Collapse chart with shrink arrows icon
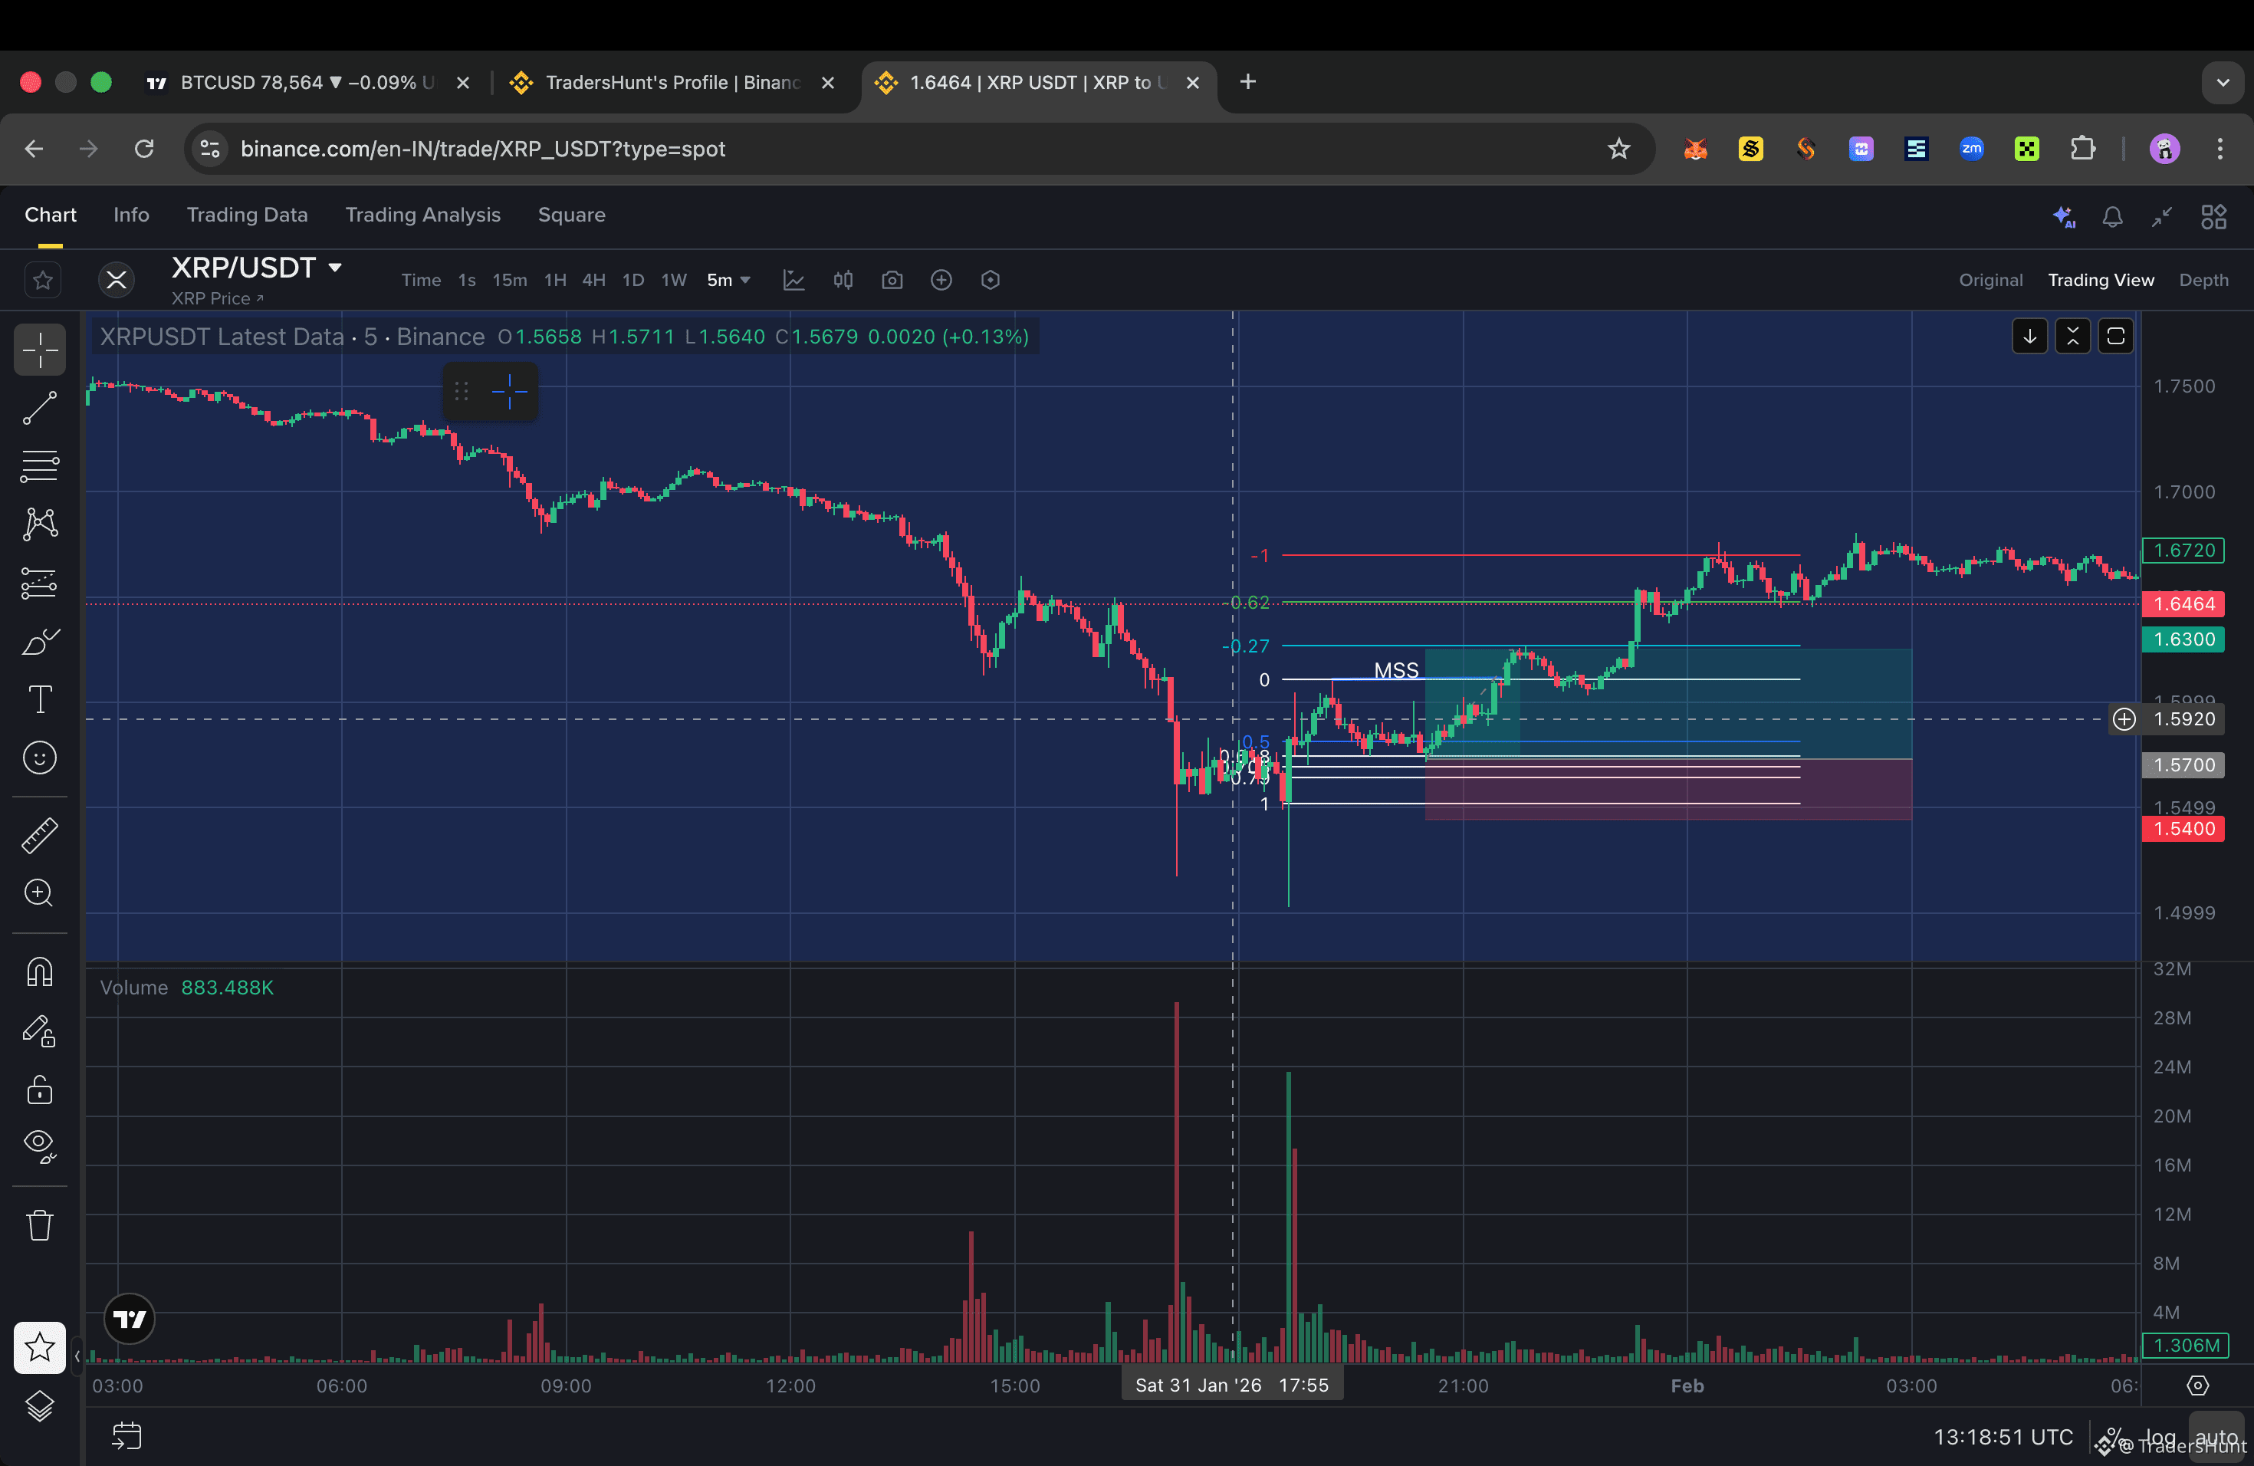The height and width of the screenshot is (1466, 2254). pos(2161,217)
